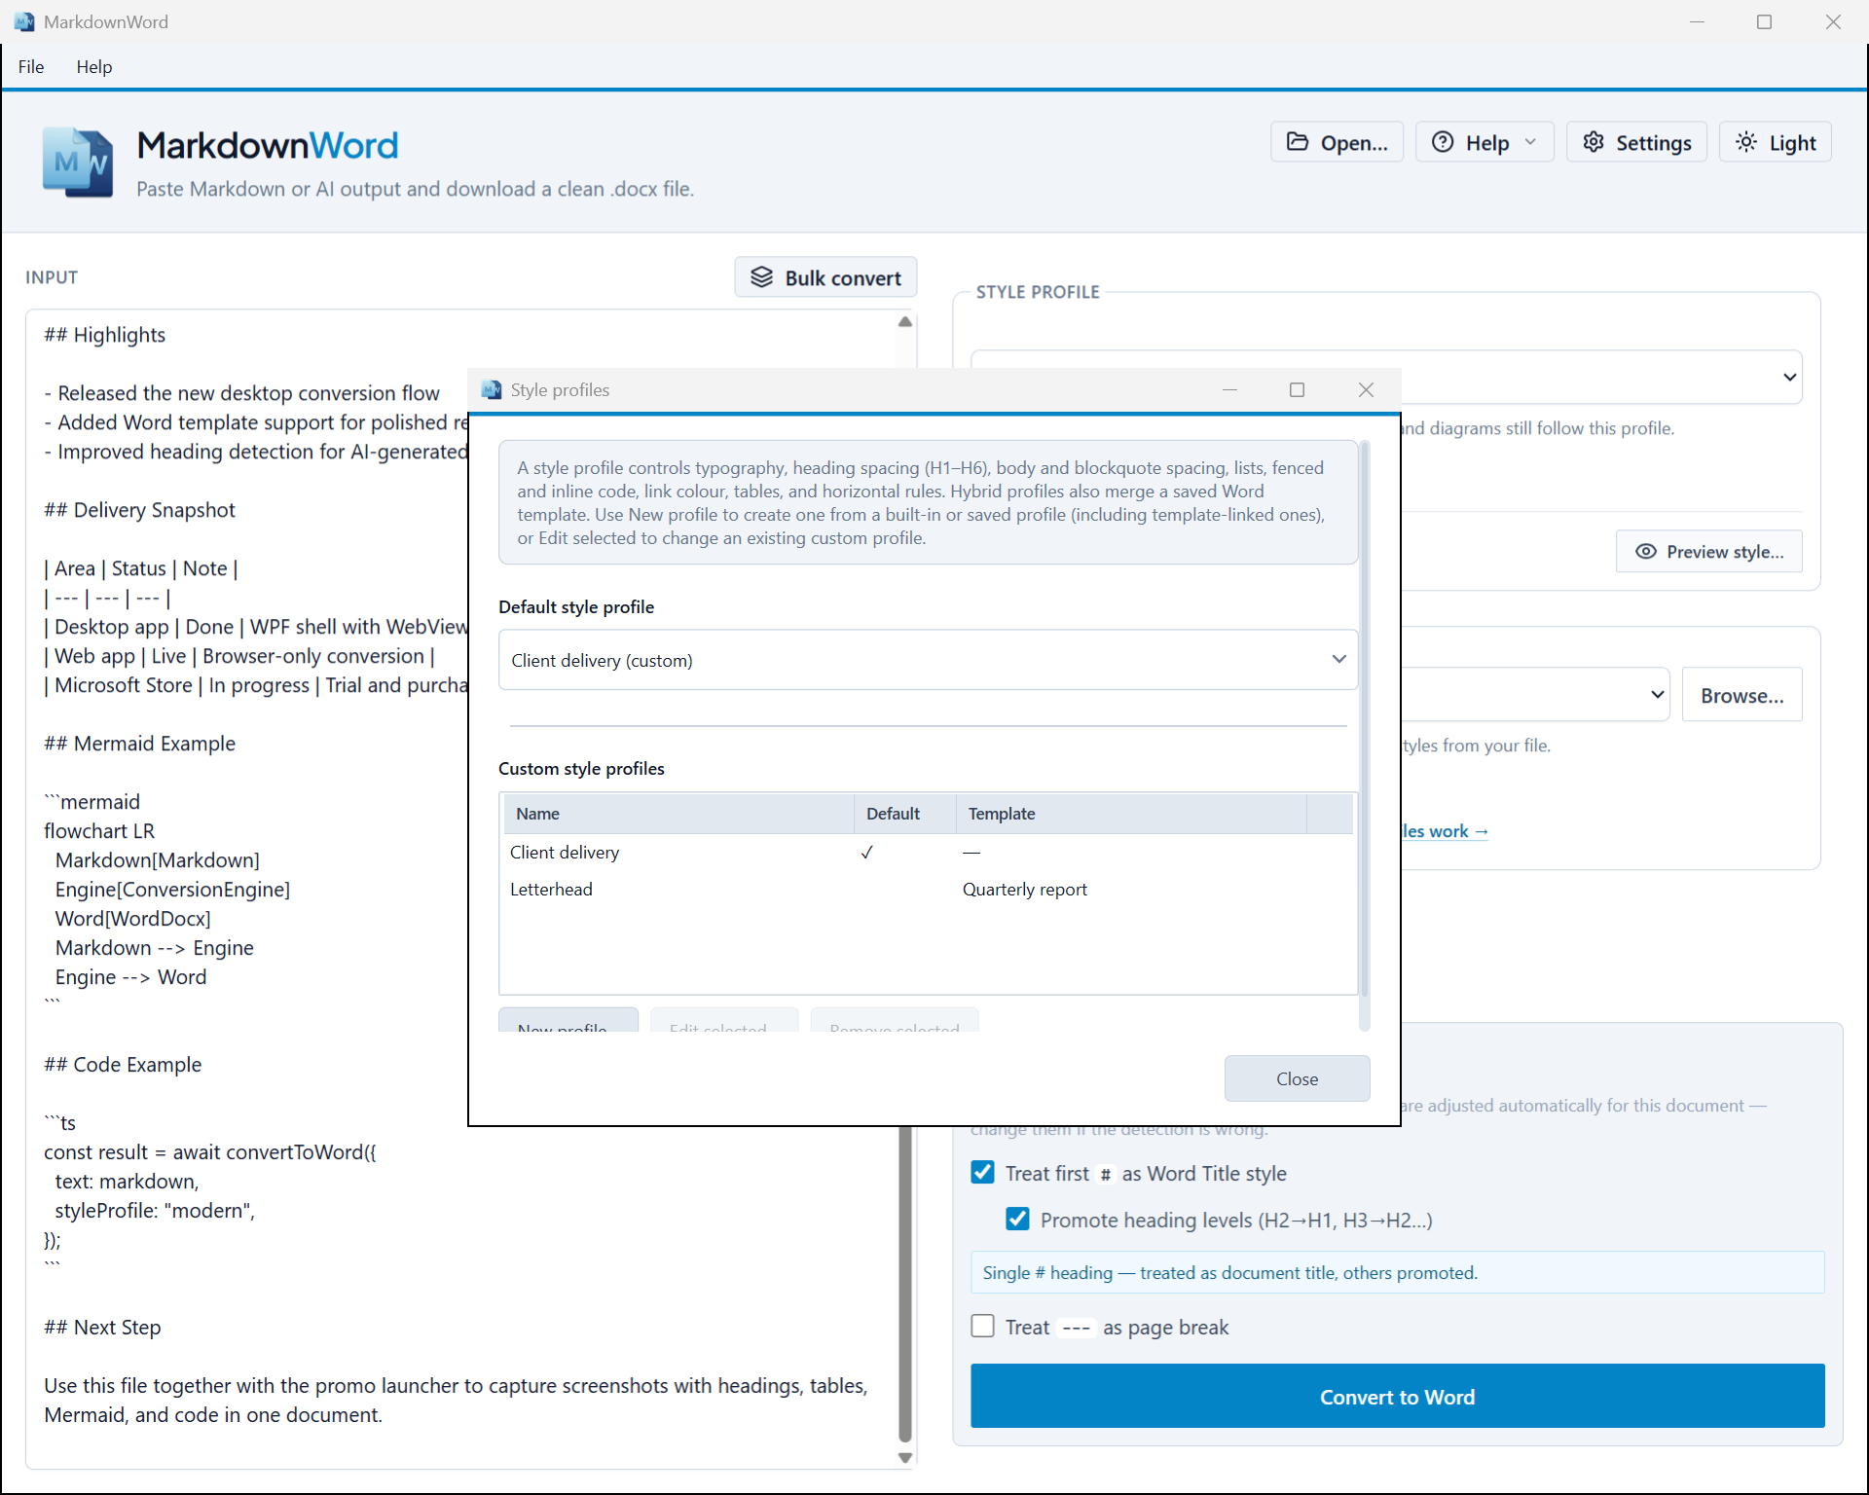The width and height of the screenshot is (1869, 1495).
Task: Open the File menu
Action: [x=31, y=66]
